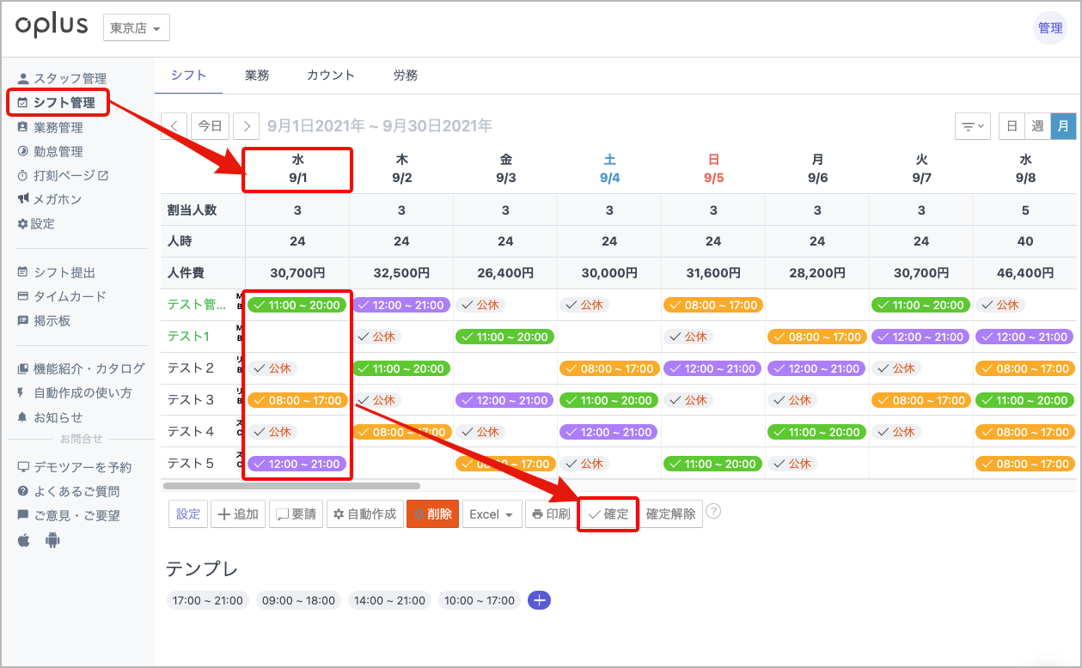Open お知らせ notifications
Image resolution: width=1082 pixels, height=668 pixels.
tap(51, 417)
